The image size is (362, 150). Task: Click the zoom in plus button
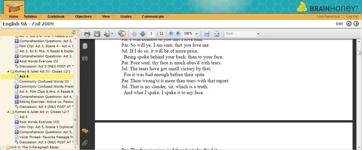pyautogui.click(x=178, y=34)
